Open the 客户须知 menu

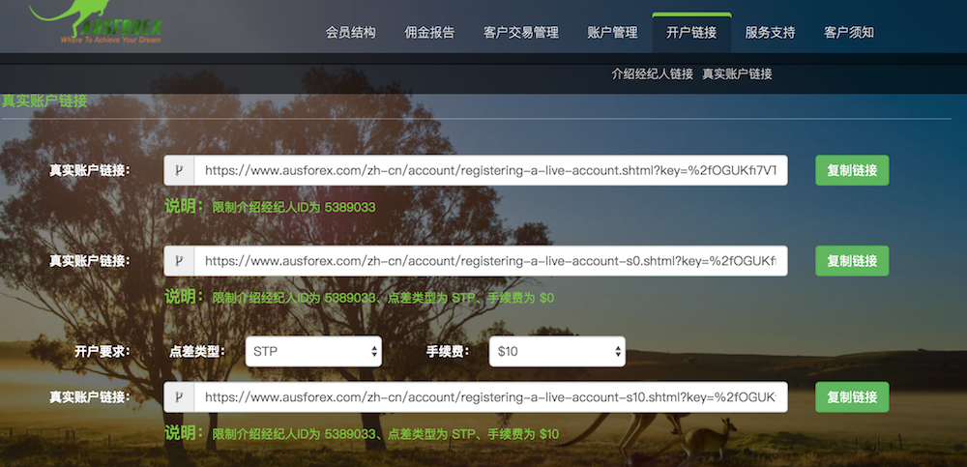(x=849, y=33)
